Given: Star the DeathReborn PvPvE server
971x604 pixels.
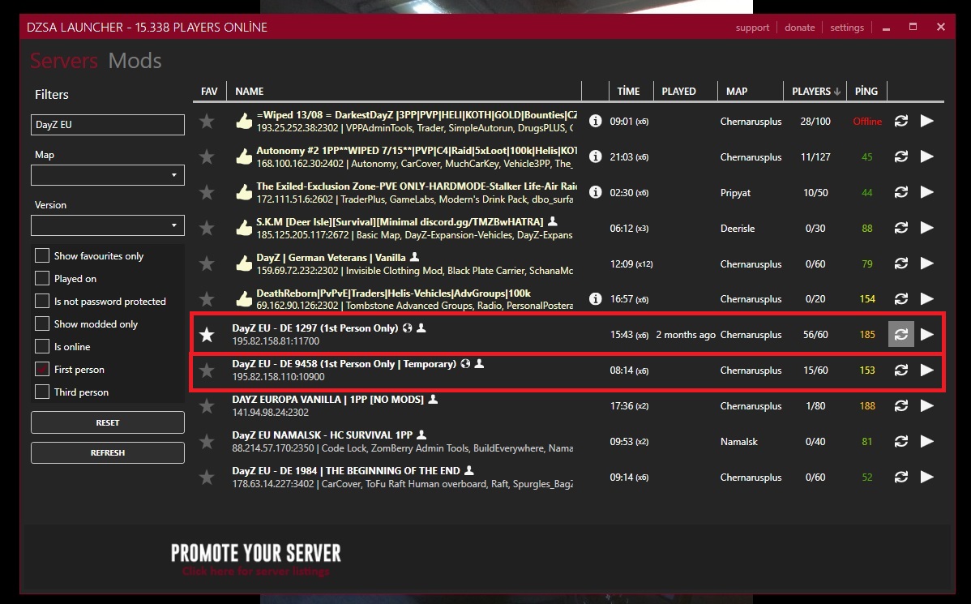Looking at the screenshot, I should coord(207,299).
